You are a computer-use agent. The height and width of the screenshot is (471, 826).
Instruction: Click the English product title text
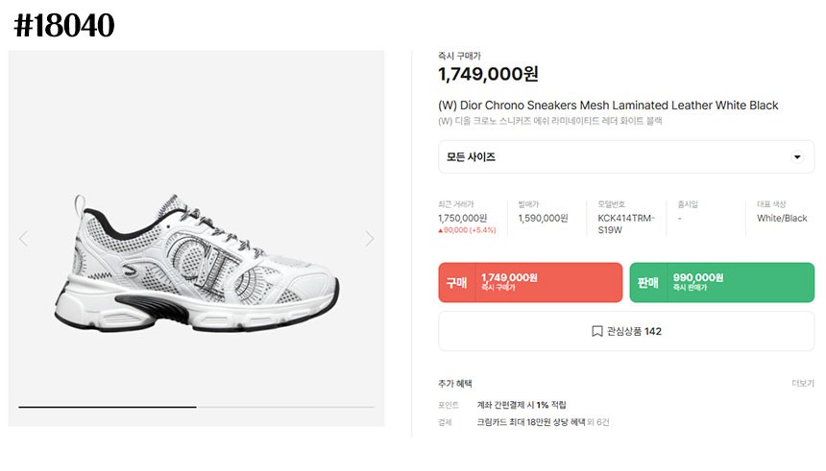coord(608,106)
